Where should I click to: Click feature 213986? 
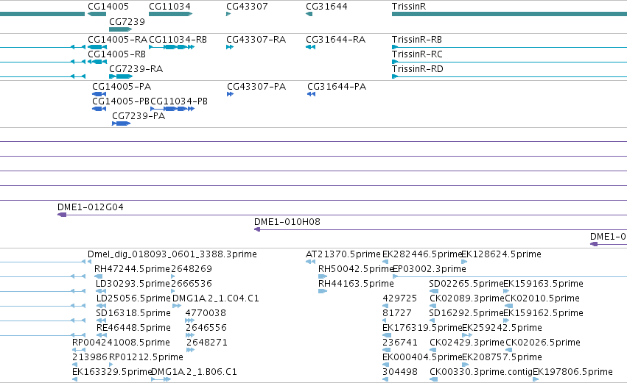[90, 357]
